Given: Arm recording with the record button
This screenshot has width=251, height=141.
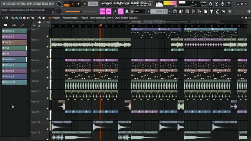Looking at the screenshot, I should [x=85, y=4].
